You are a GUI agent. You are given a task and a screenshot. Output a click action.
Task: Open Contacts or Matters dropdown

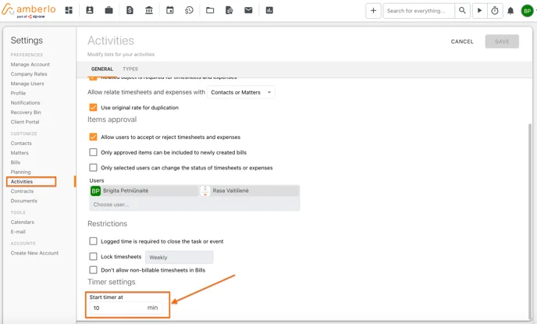(x=241, y=92)
